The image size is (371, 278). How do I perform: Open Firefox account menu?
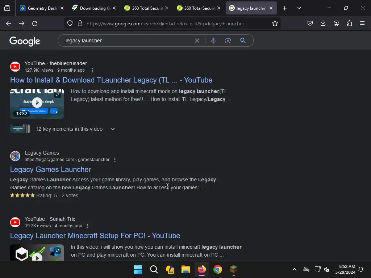tap(336, 24)
